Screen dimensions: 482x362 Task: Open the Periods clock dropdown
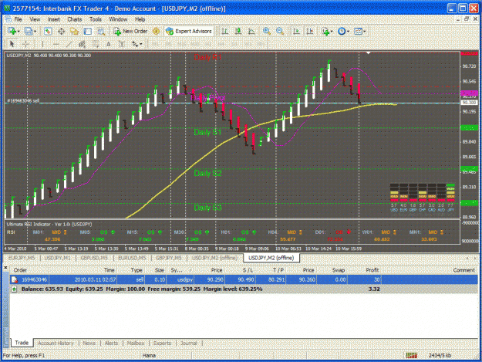coord(343,31)
